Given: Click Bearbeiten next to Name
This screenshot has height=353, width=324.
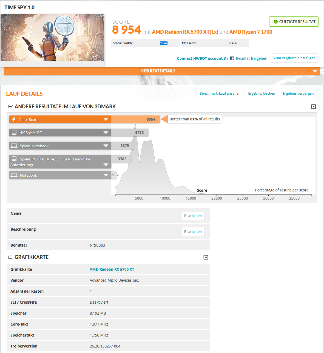Looking at the screenshot, I should (193, 216).
